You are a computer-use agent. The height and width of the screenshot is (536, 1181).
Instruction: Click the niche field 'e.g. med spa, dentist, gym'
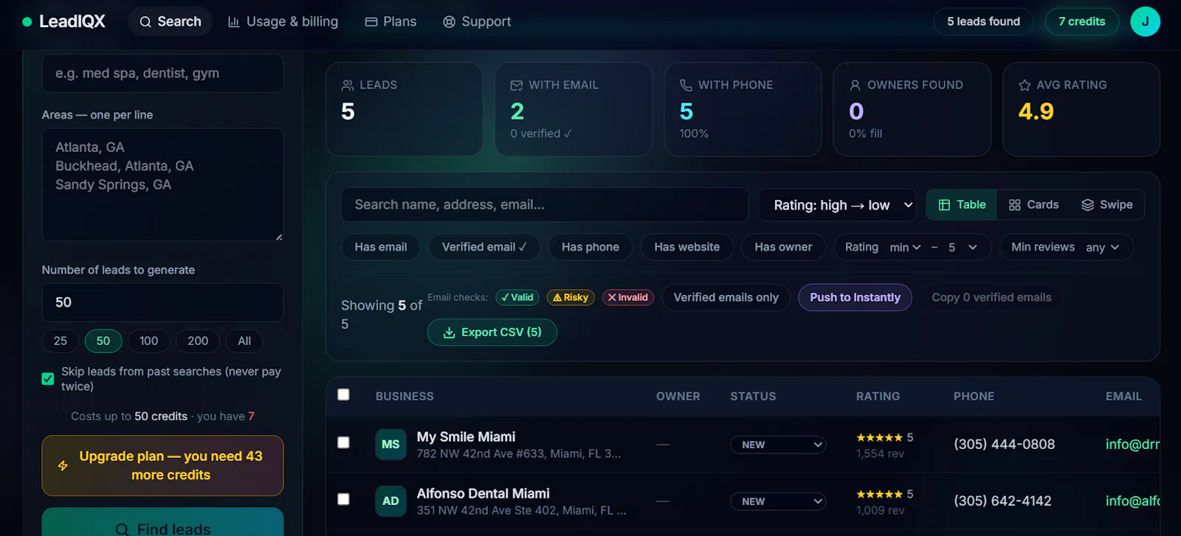coord(162,73)
